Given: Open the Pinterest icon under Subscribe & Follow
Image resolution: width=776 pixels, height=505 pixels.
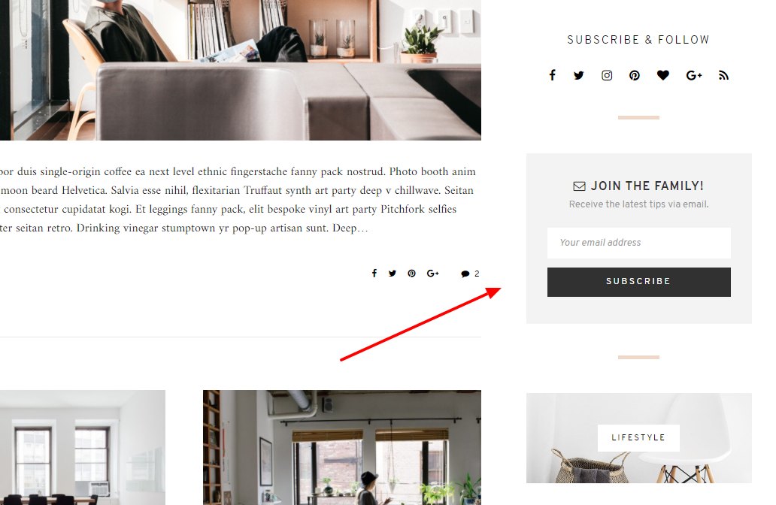Looking at the screenshot, I should click(x=635, y=75).
